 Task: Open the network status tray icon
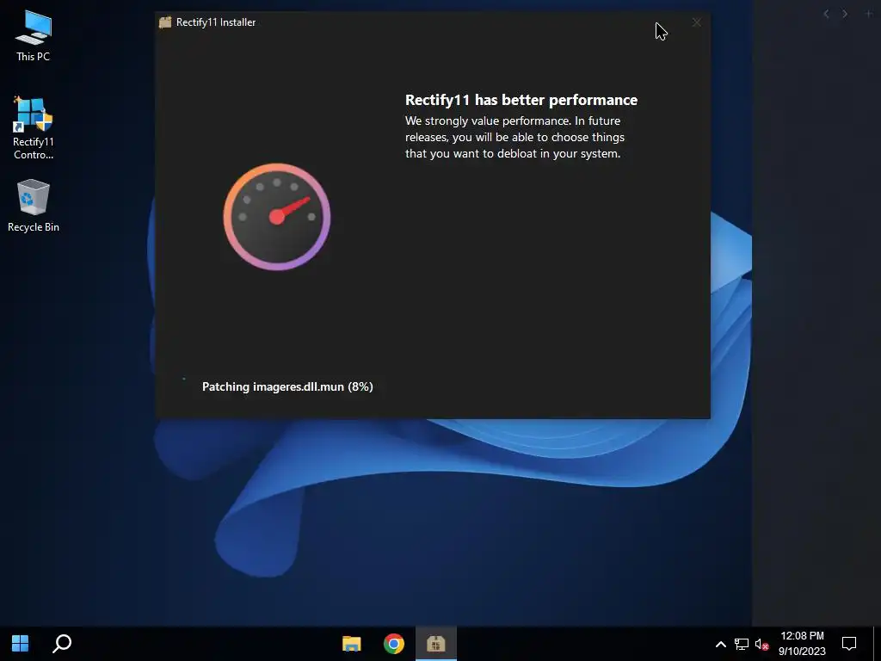click(x=742, y=644)
